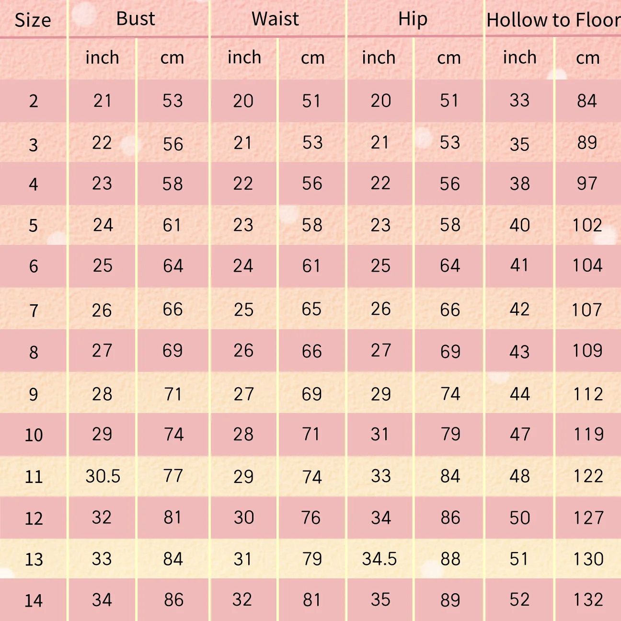621x621 pixels.
Task: Click the Hip column header
Action: pos(413,19)
